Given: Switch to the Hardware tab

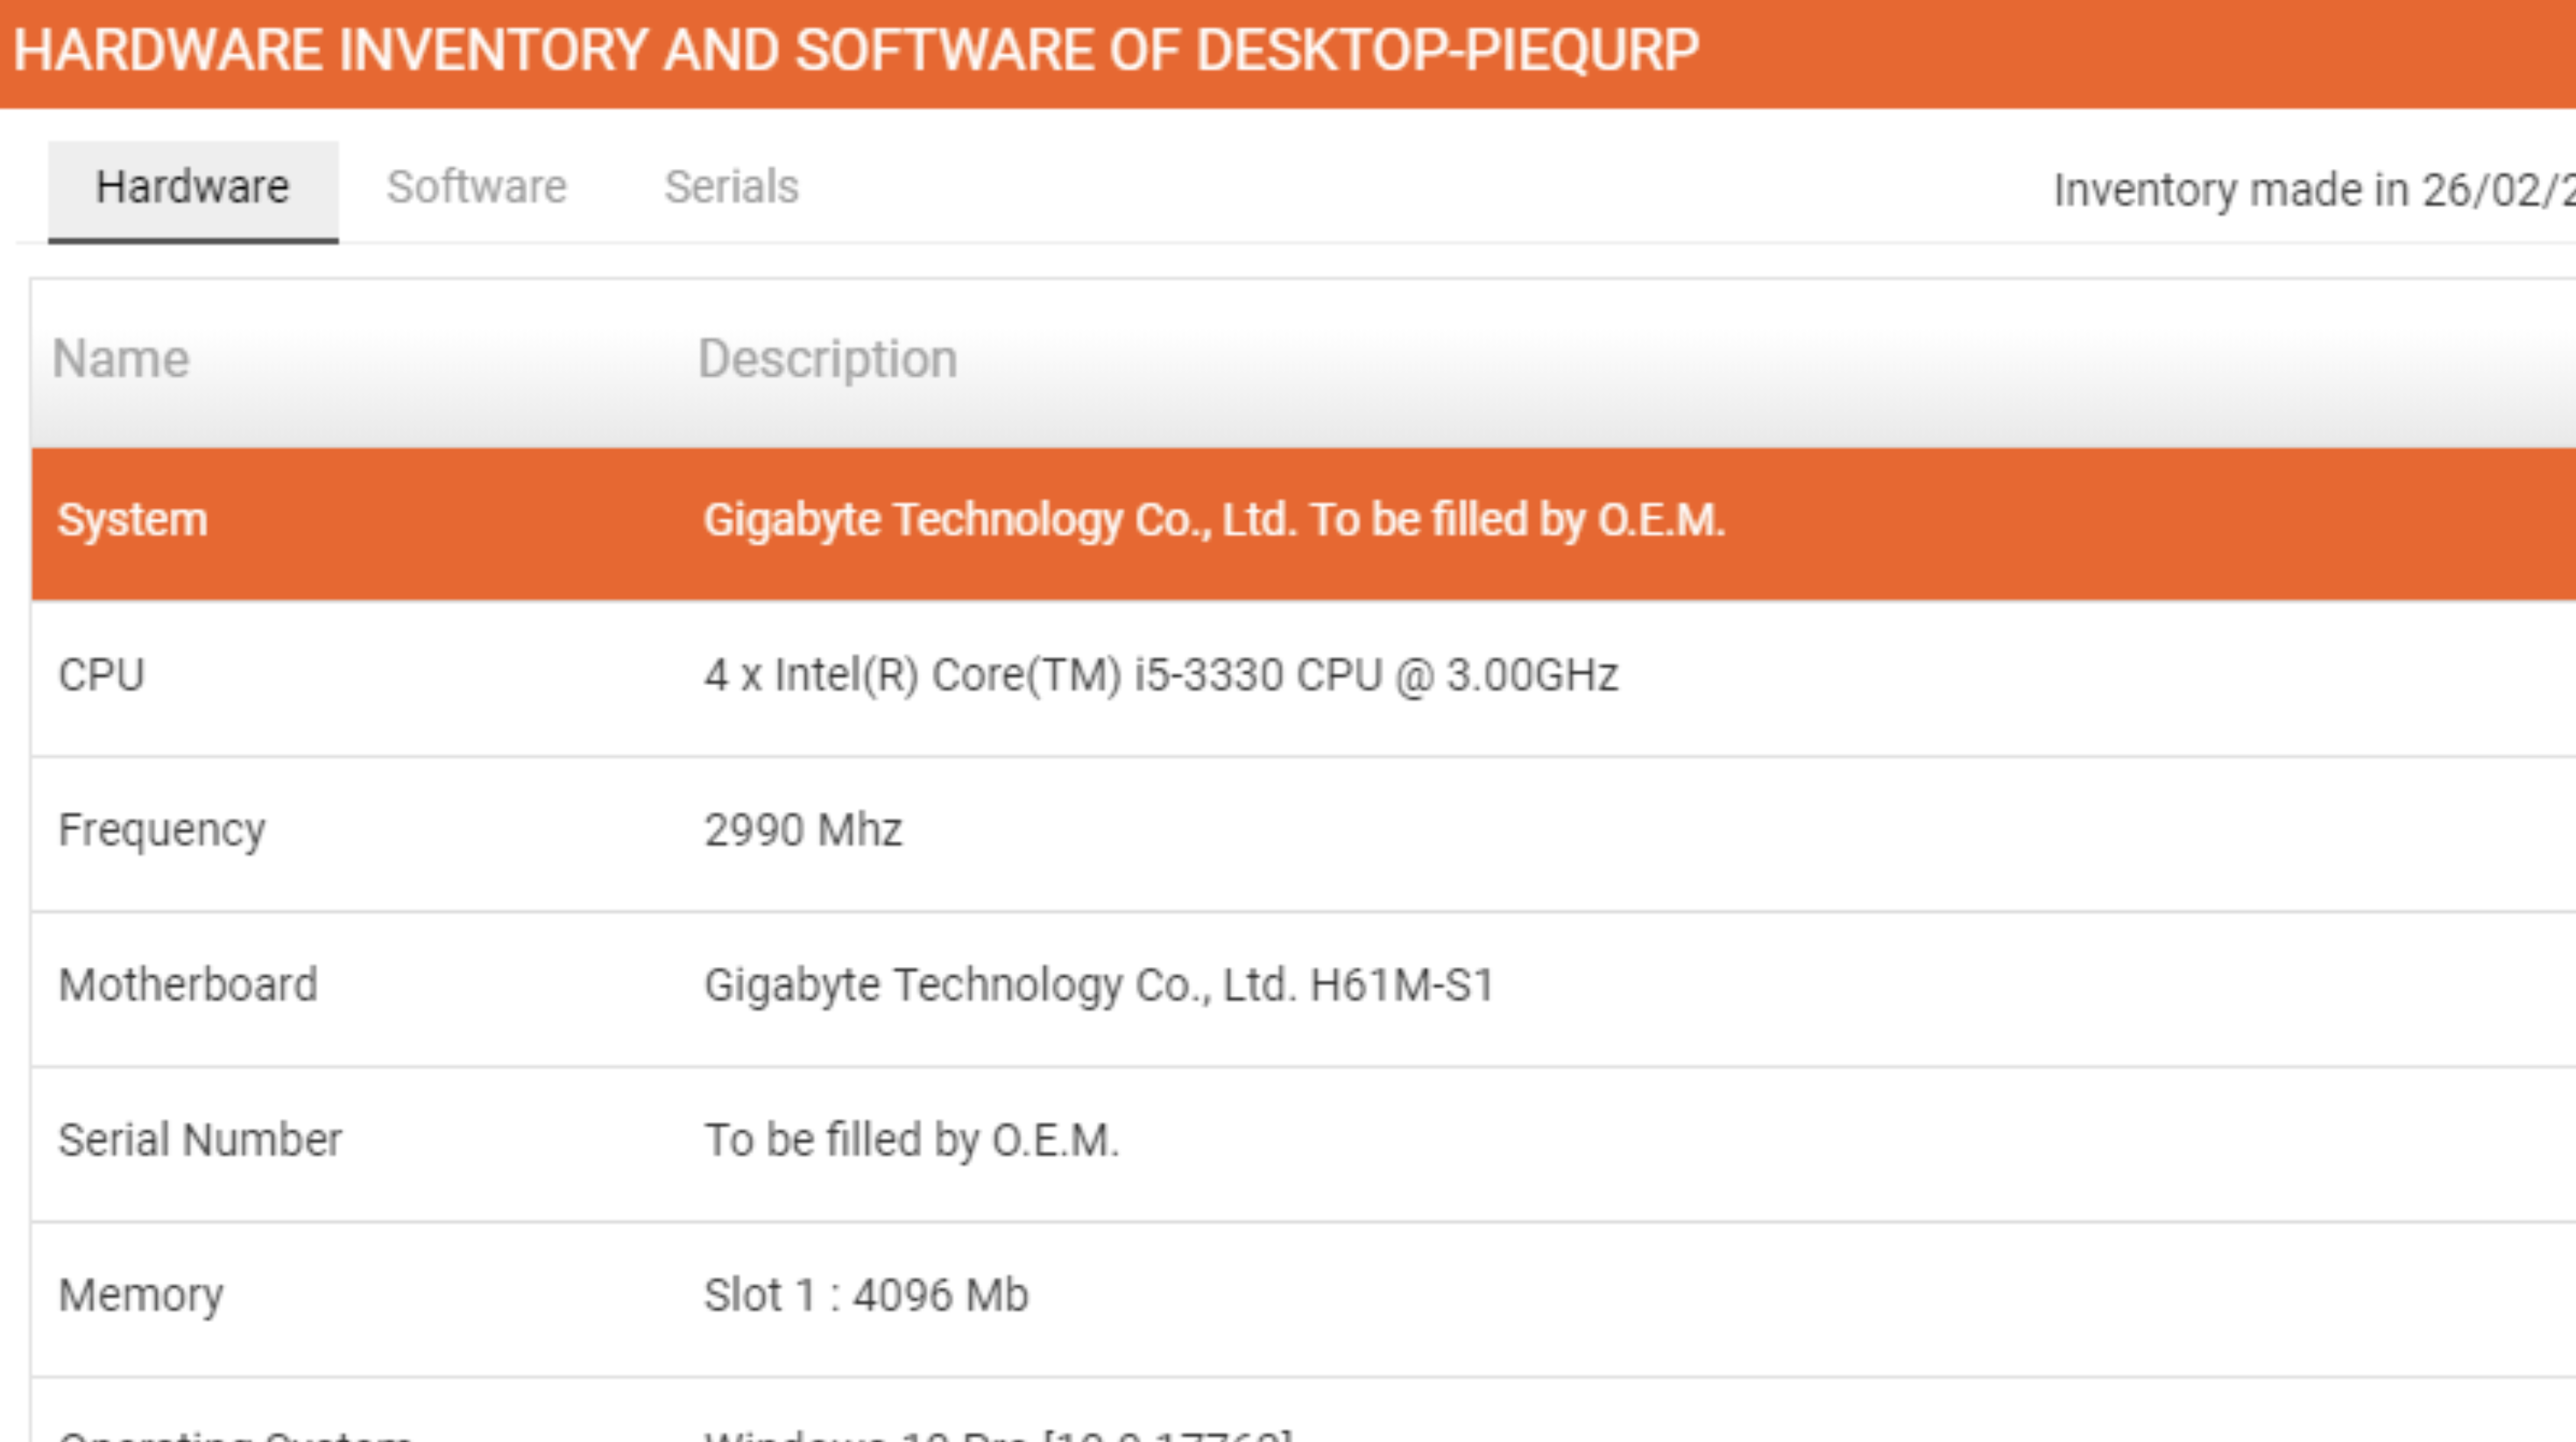Looking at the screenshot, I should (x=193, y=189).
